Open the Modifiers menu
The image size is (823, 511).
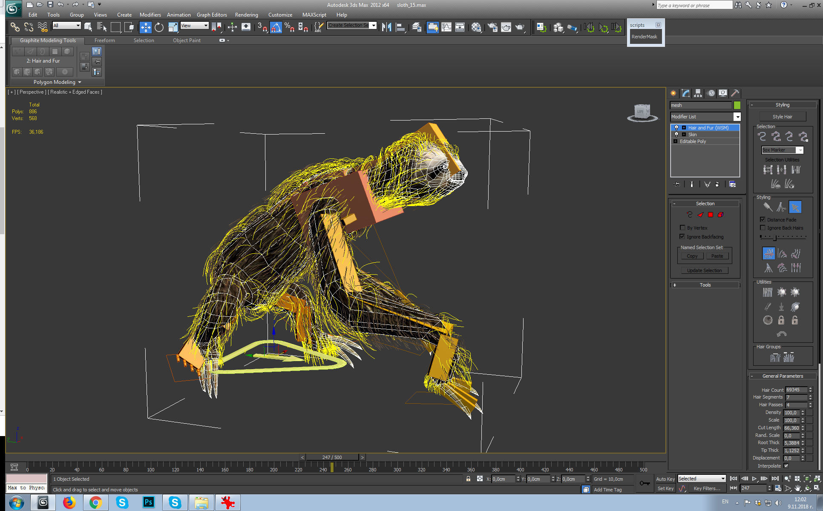150,15
